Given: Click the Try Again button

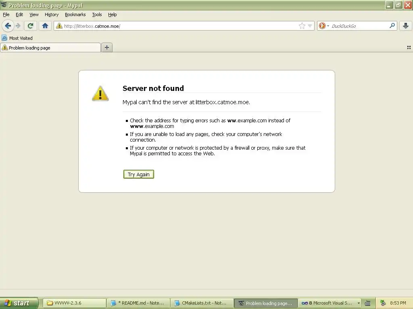Looking at the screenshot, I should click(139, 174).
